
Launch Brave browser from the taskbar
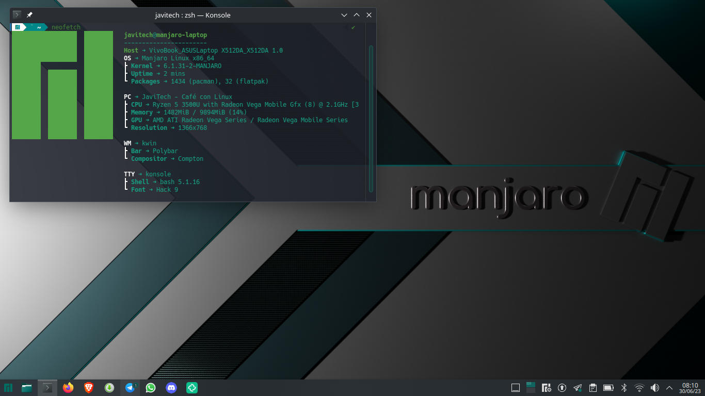tap(89, 388)
